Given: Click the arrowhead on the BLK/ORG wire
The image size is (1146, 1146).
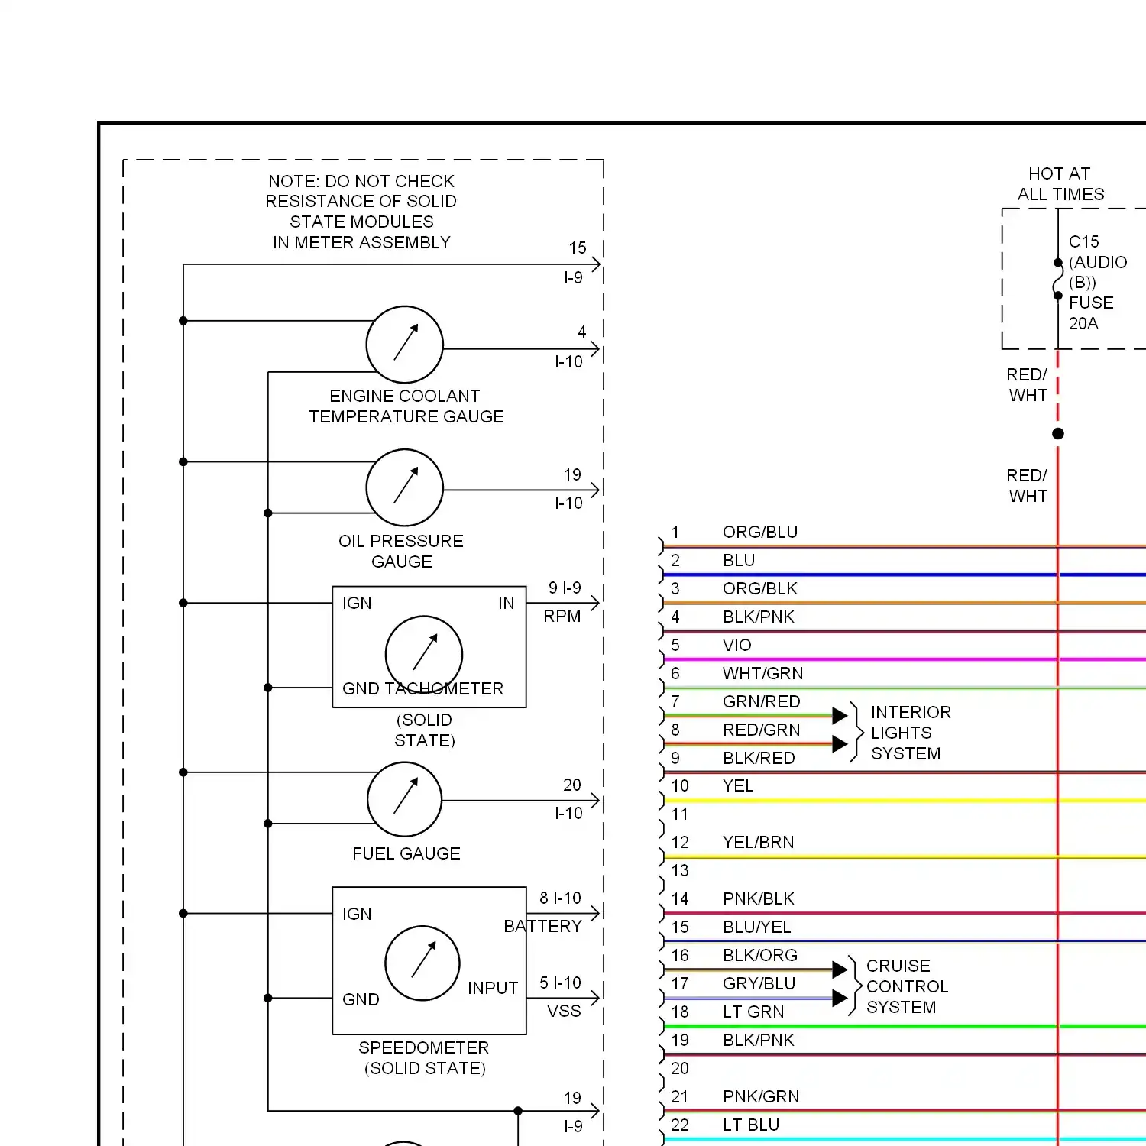Looking at the screenshot, I should pyautogui.click(x=840, y=970).
